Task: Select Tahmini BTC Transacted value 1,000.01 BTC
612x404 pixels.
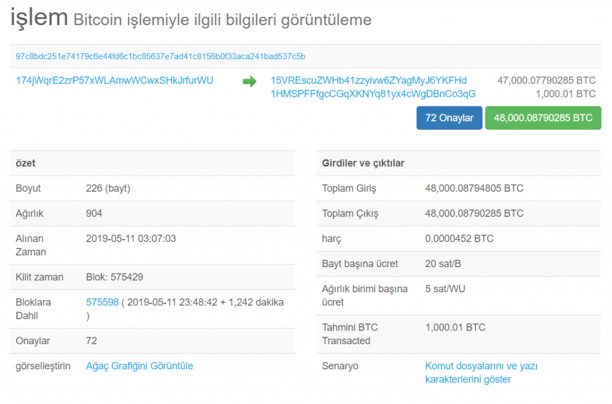Action: tap(455, 328)
